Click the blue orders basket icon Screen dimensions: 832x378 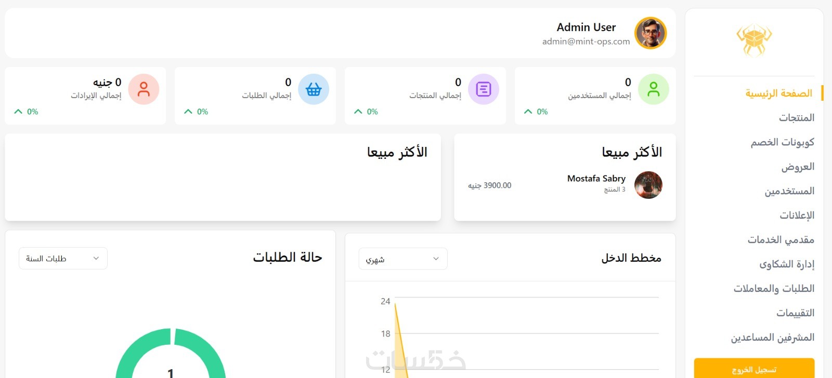tap(314, 89)
